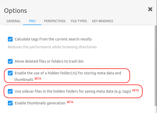Close the Options dialog with the X icon
157x113 pixels.
pyautogui.click(x=150, y=9)
